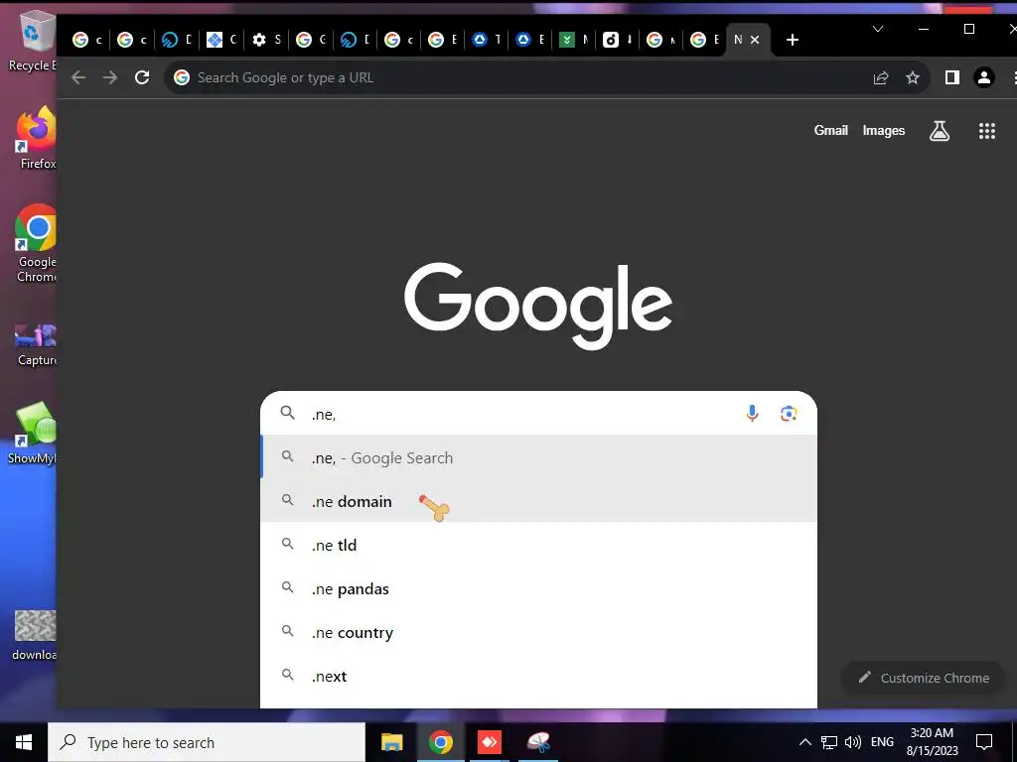This screenshot has width=1017, height=762.
Task: Open a new tab with the plus button
Action: 792,40
